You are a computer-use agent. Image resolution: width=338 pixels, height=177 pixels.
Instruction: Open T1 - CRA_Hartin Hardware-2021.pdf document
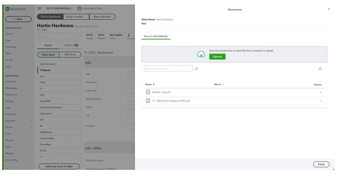pyautogui.click(x=171, y=101)
